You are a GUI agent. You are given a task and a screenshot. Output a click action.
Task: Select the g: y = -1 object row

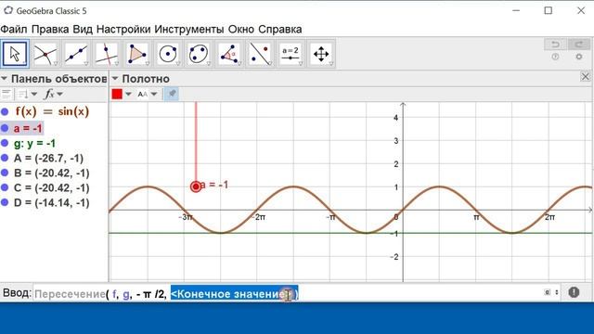[x=35, y=143]
